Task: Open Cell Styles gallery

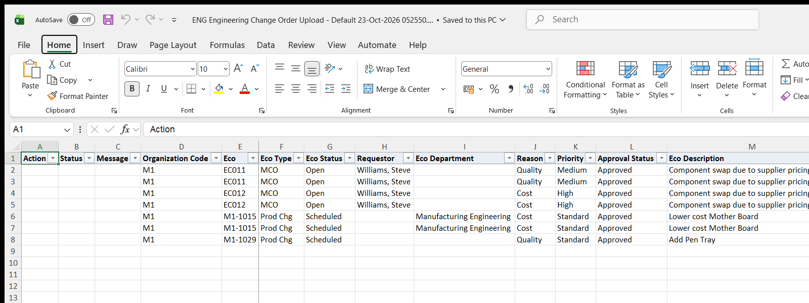Action: coord(661,80)
